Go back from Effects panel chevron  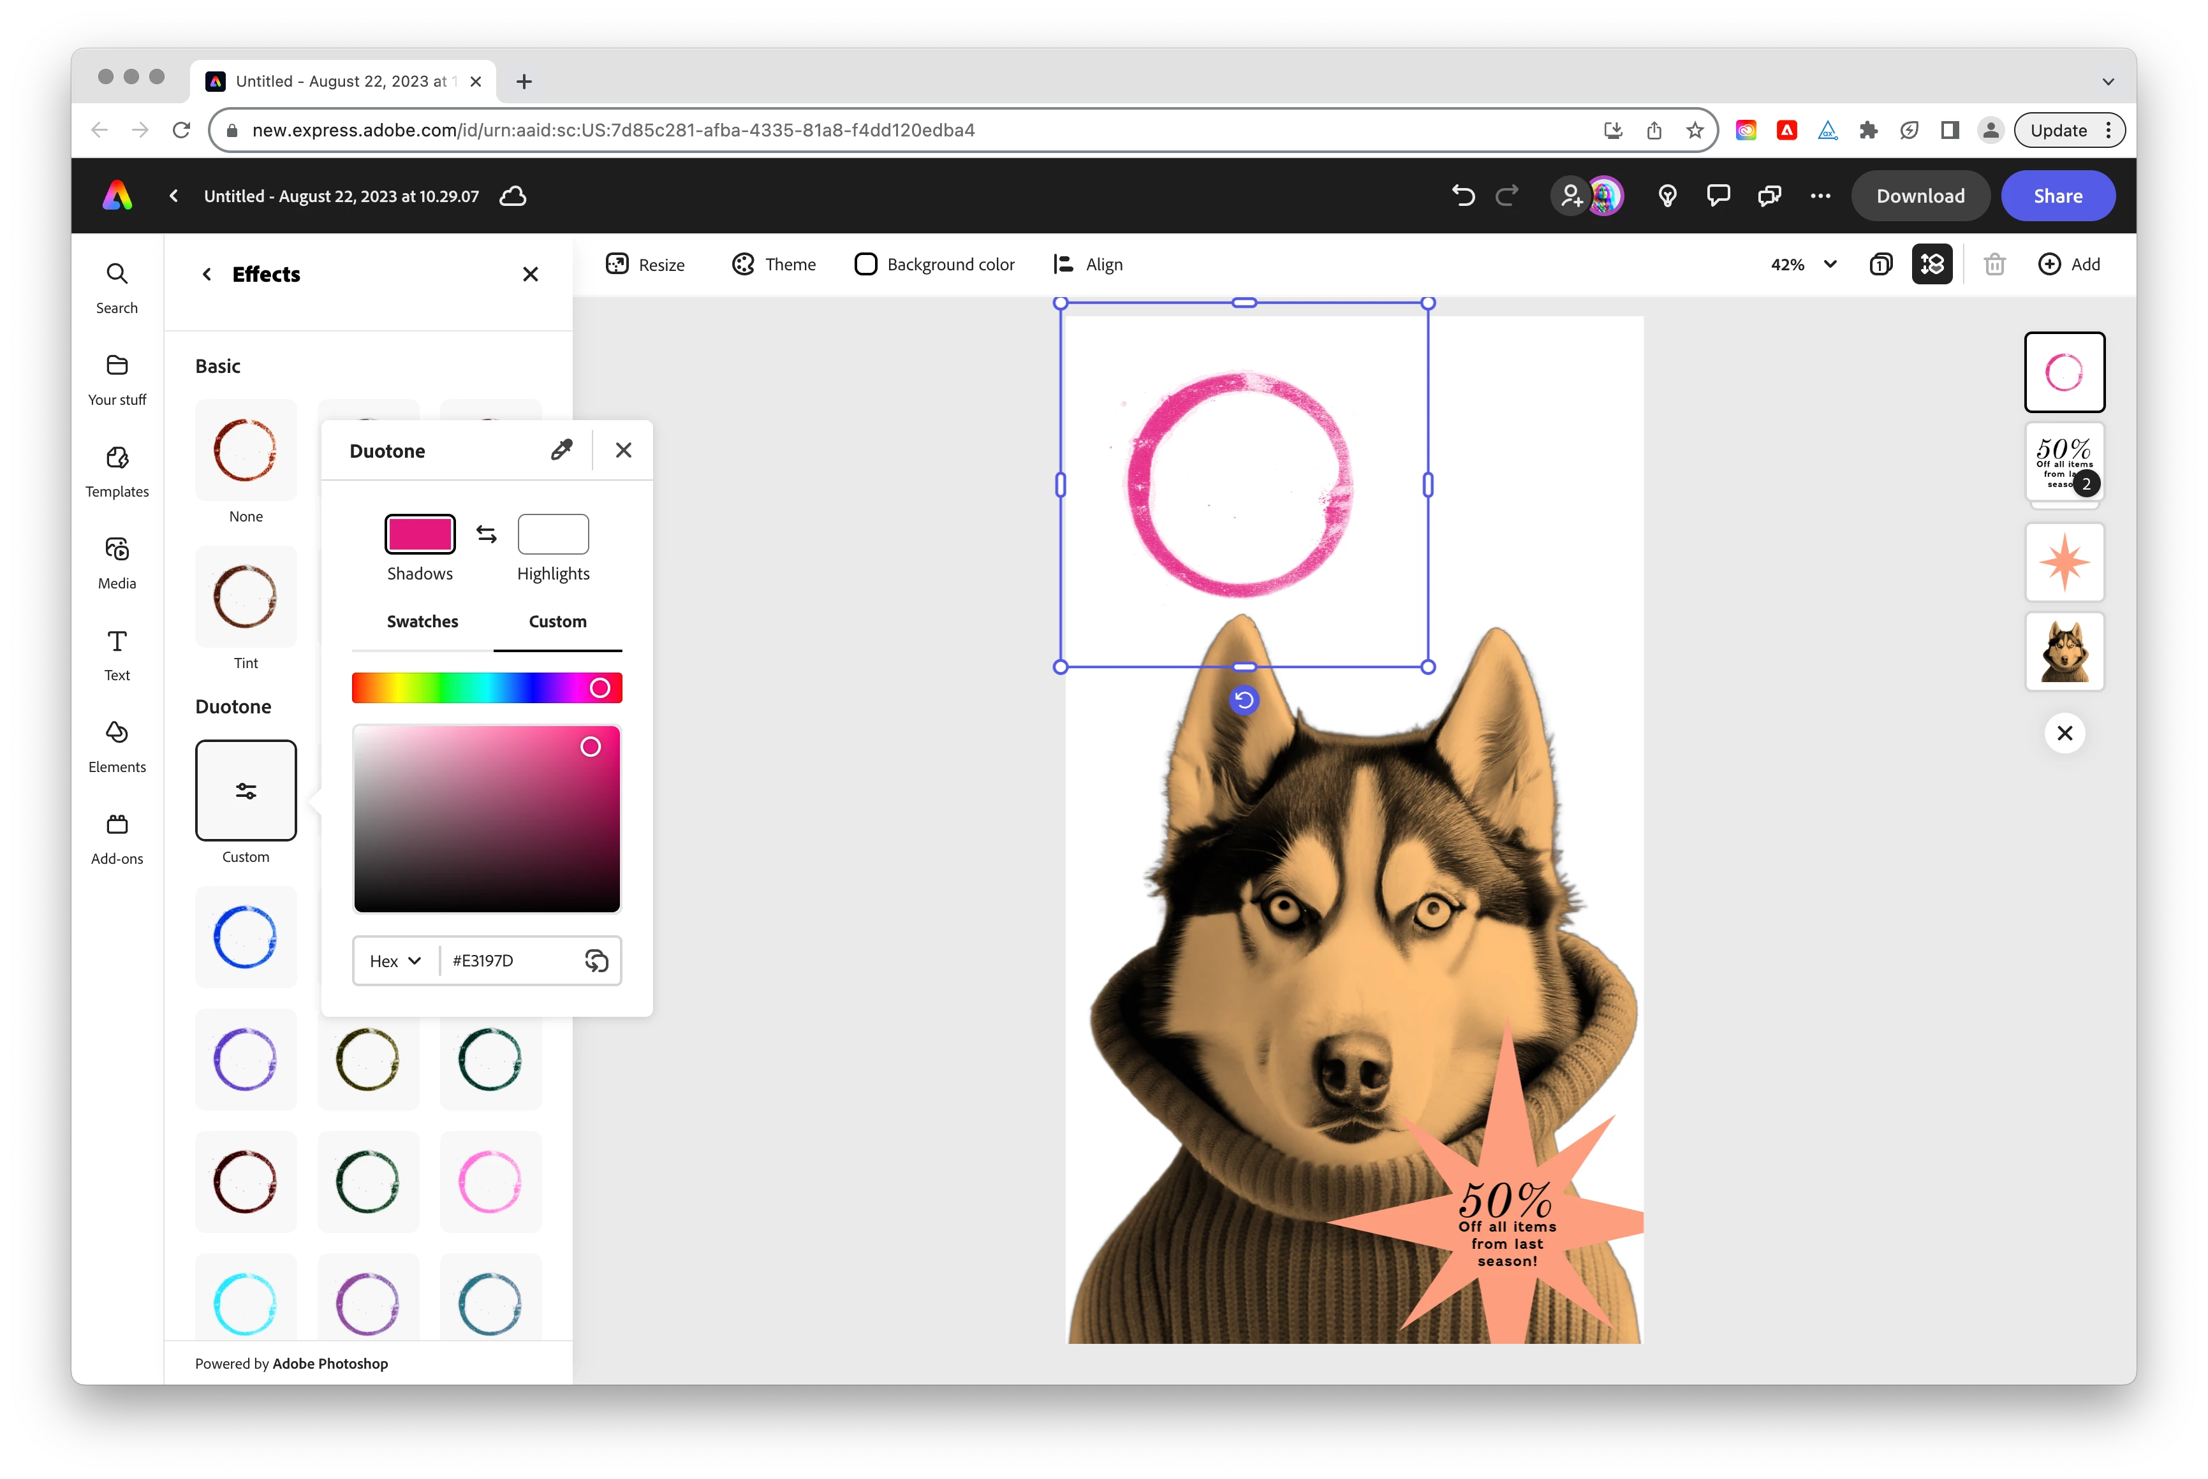pos(207,275)
